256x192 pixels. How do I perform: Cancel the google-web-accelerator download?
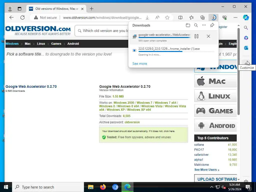tap(208, 36)
